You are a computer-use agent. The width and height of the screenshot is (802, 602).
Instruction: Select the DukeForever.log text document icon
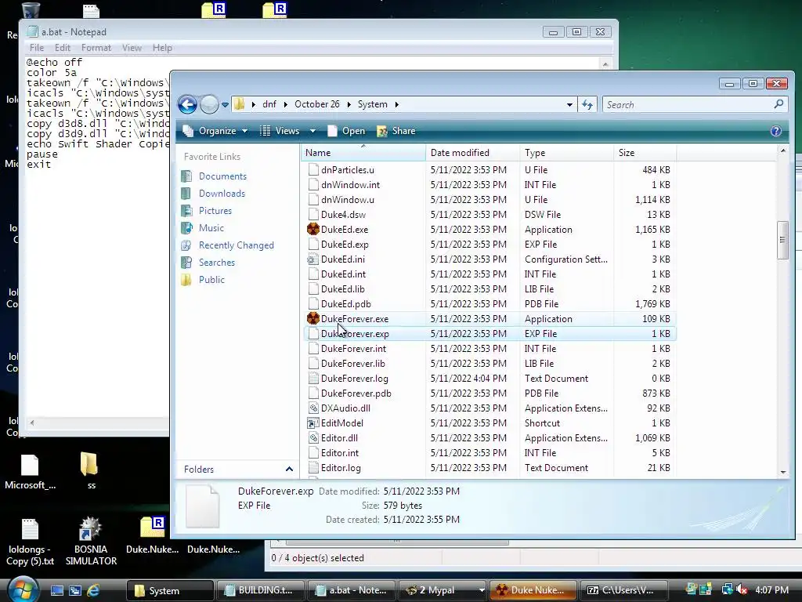pyautogui.click(x=313, y=379)
